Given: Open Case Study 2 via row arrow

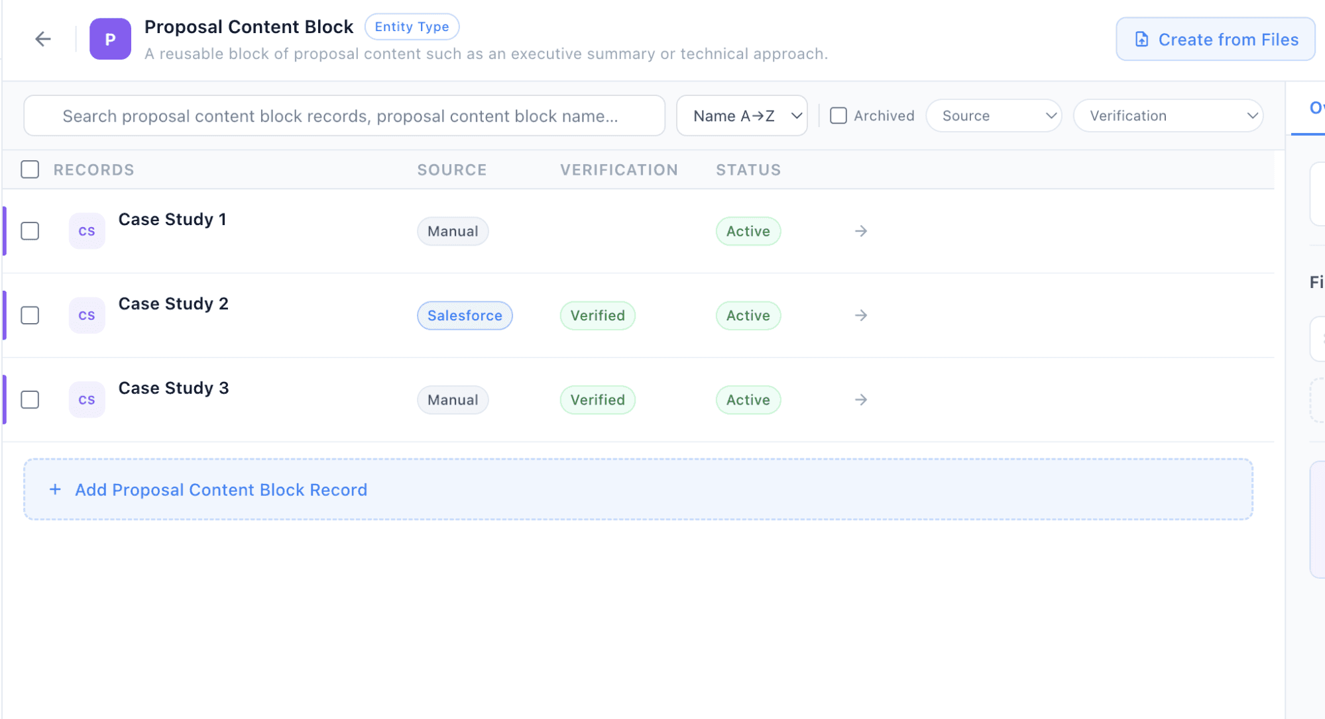Looking at the screenshot, I should point(861,315).
